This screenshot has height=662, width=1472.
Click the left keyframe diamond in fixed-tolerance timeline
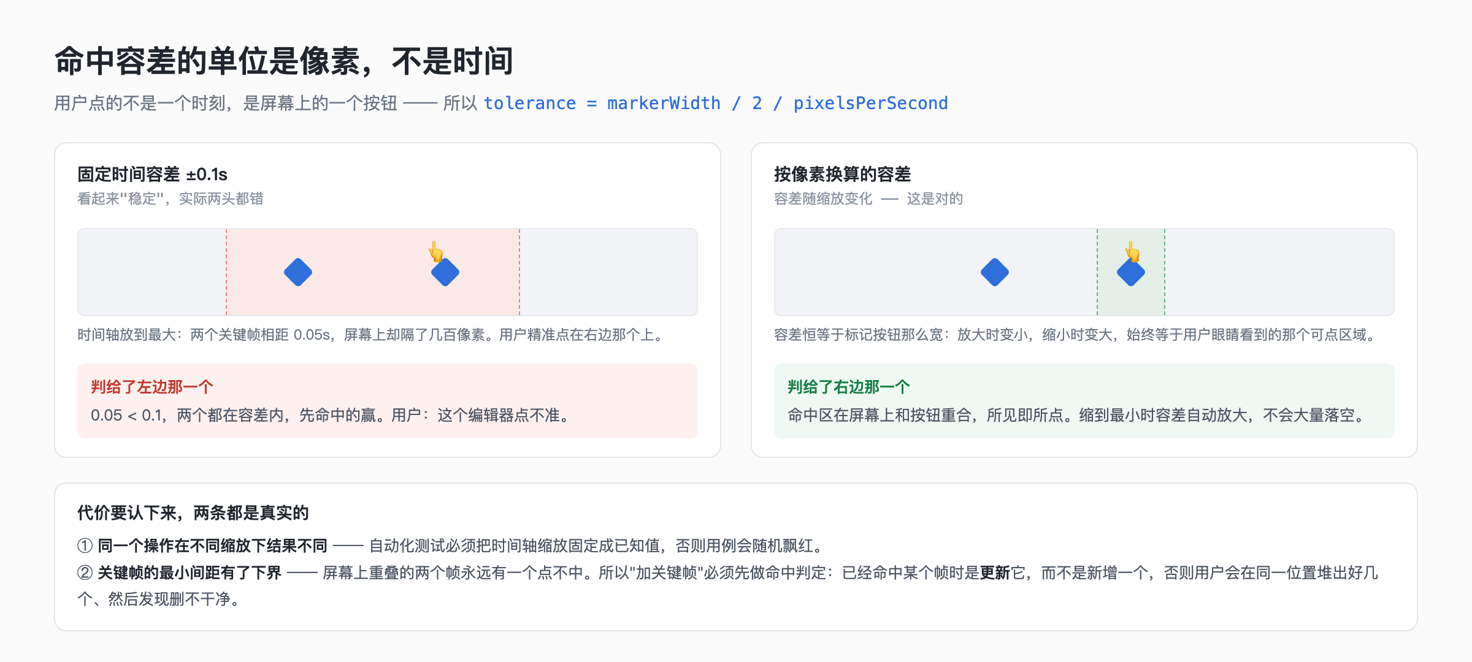pyautogui.click(x=298, y=272)
